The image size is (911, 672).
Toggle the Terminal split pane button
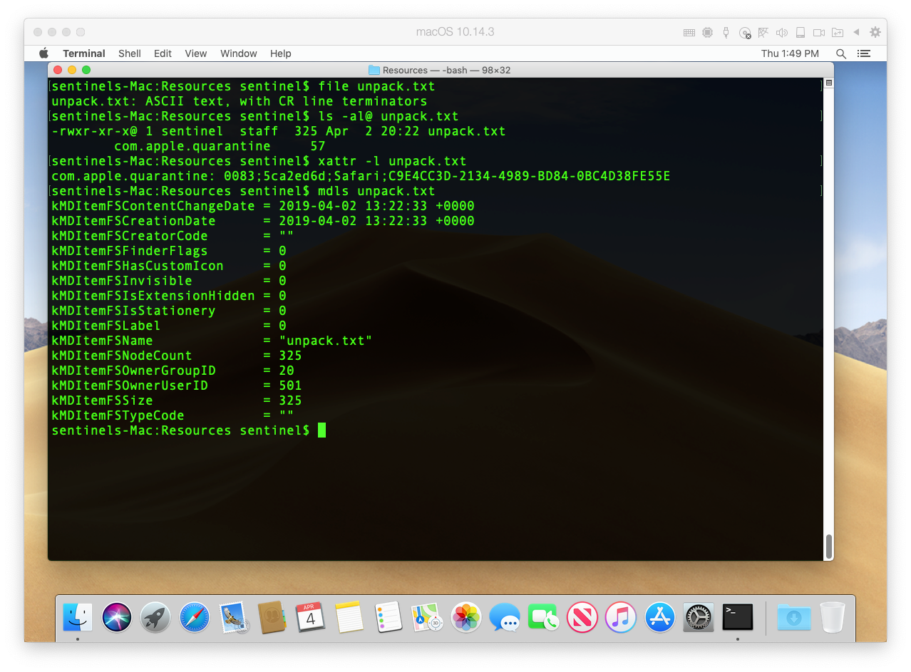pos(828,83)
